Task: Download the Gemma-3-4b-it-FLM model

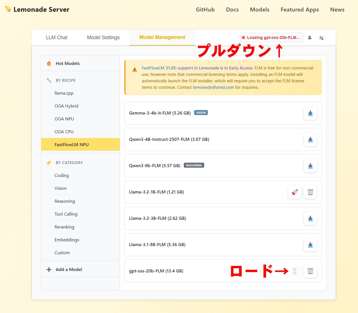Action: coord(310,113)
